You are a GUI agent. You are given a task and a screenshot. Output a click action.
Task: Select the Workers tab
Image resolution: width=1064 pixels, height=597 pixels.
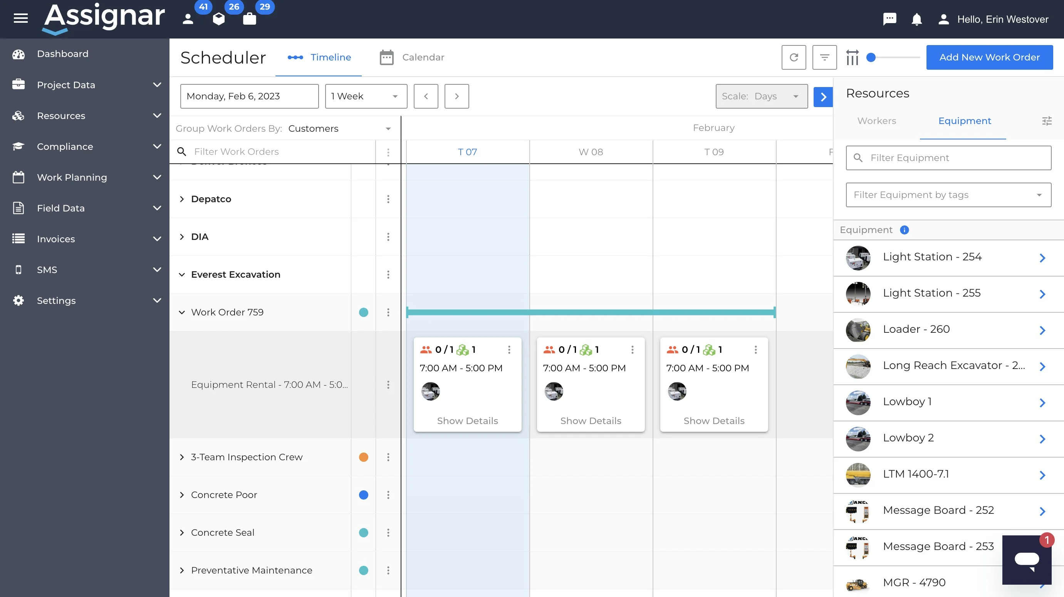coord(876,121)
